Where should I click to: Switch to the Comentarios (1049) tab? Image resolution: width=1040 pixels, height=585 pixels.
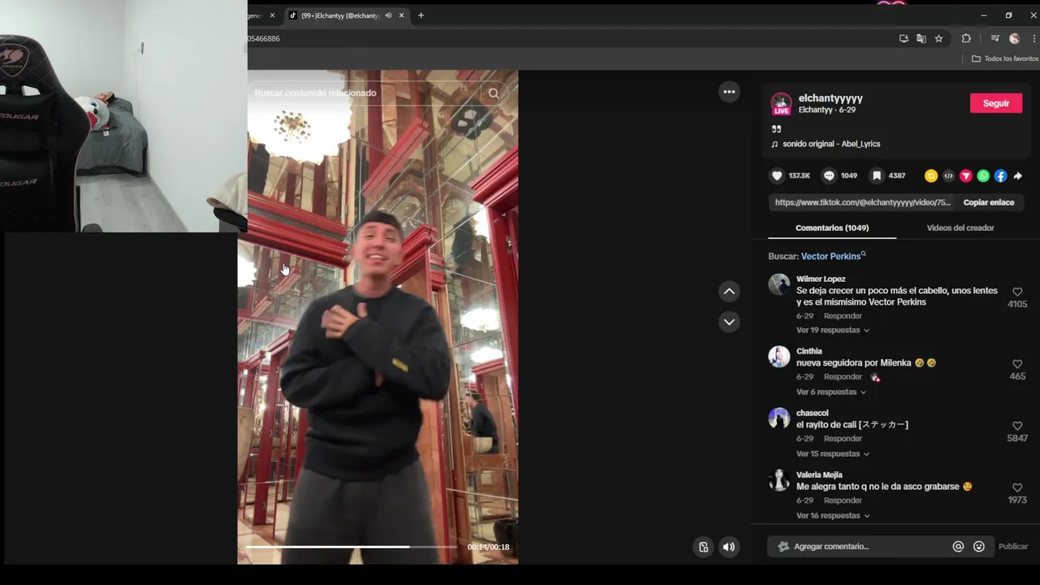click(832, 227)
